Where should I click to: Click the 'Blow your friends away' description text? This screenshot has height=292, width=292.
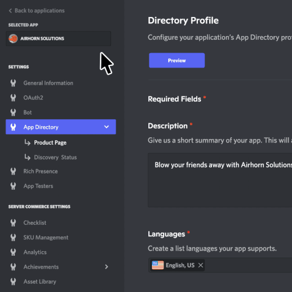click(223, 165)
